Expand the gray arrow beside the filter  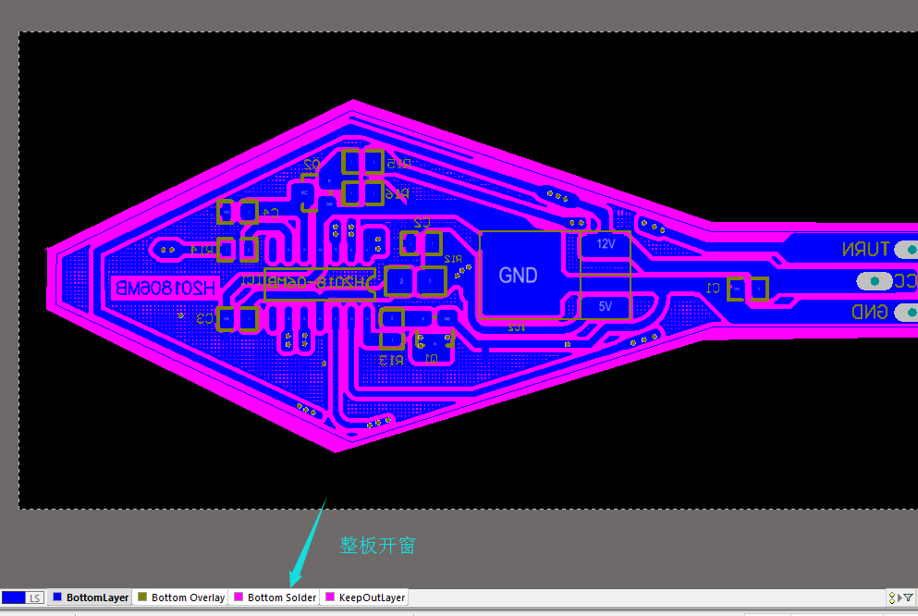(x=900, y=598)
